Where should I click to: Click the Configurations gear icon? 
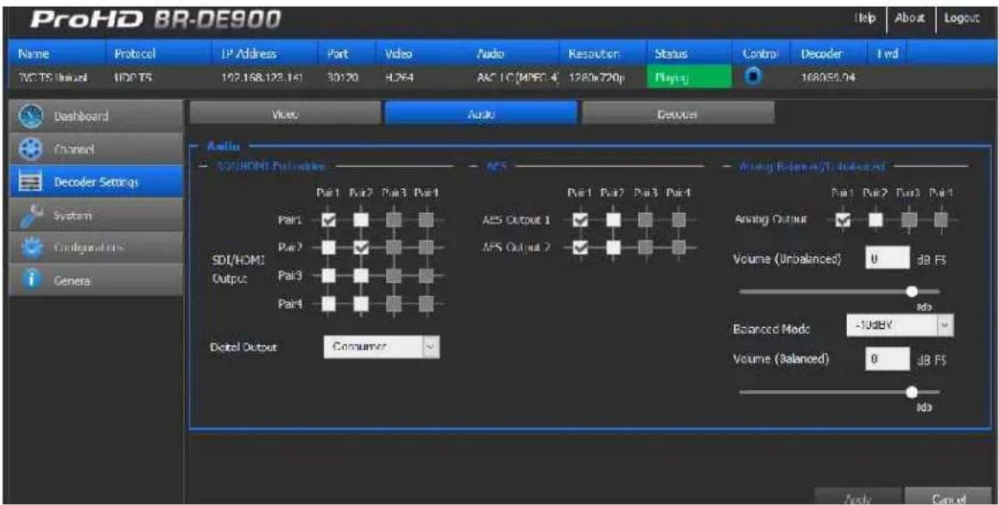point(30,247)
